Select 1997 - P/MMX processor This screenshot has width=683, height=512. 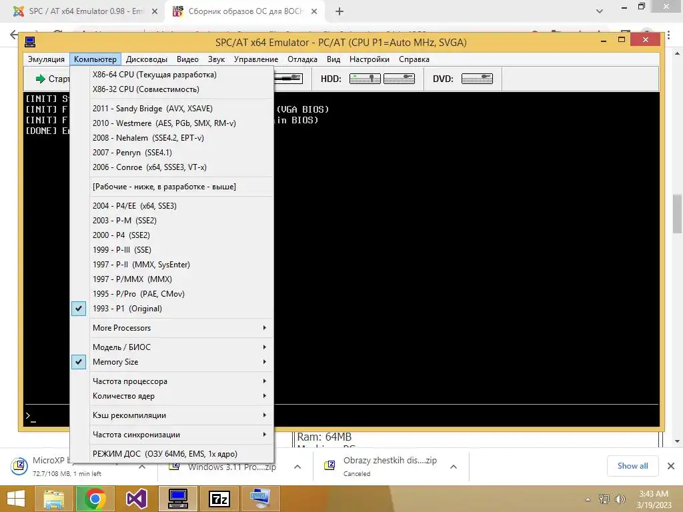[171, 279]
